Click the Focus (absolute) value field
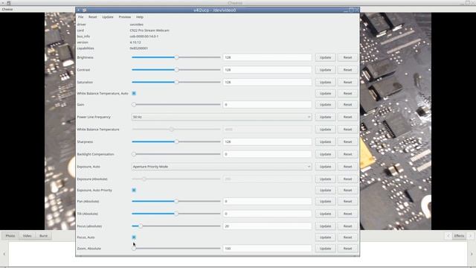Screen dimensions: 476x268 (x=267, y=226)
